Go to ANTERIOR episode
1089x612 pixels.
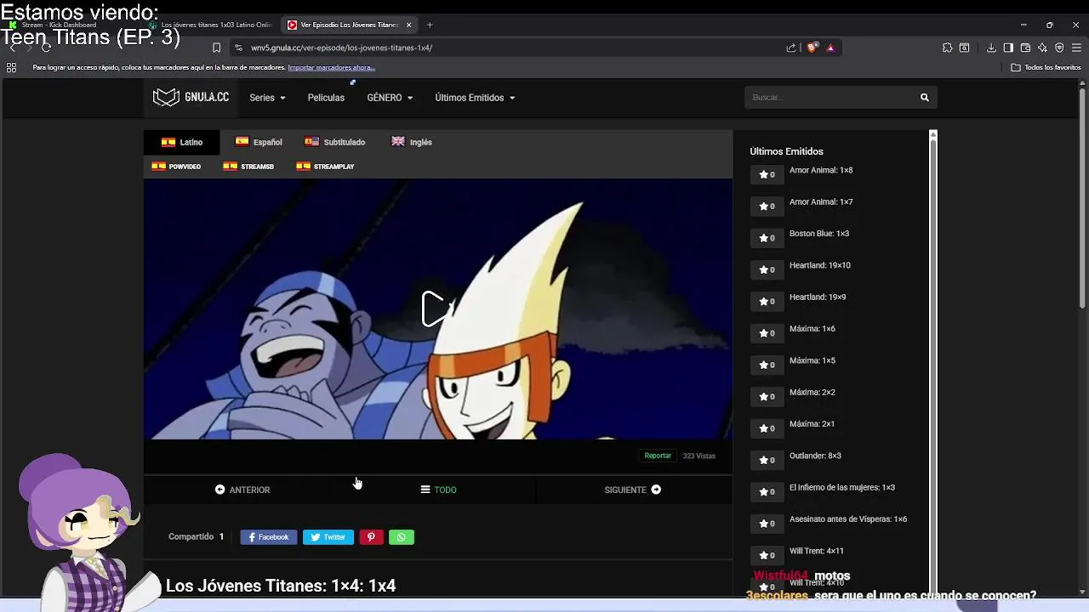pyautogui.click(x=242, y=490)
